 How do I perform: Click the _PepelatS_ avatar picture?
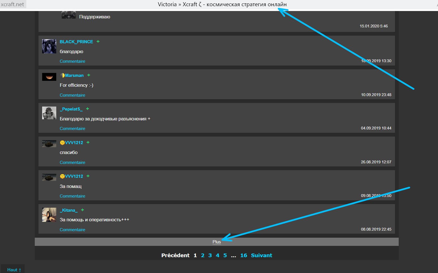pos(49,113)
